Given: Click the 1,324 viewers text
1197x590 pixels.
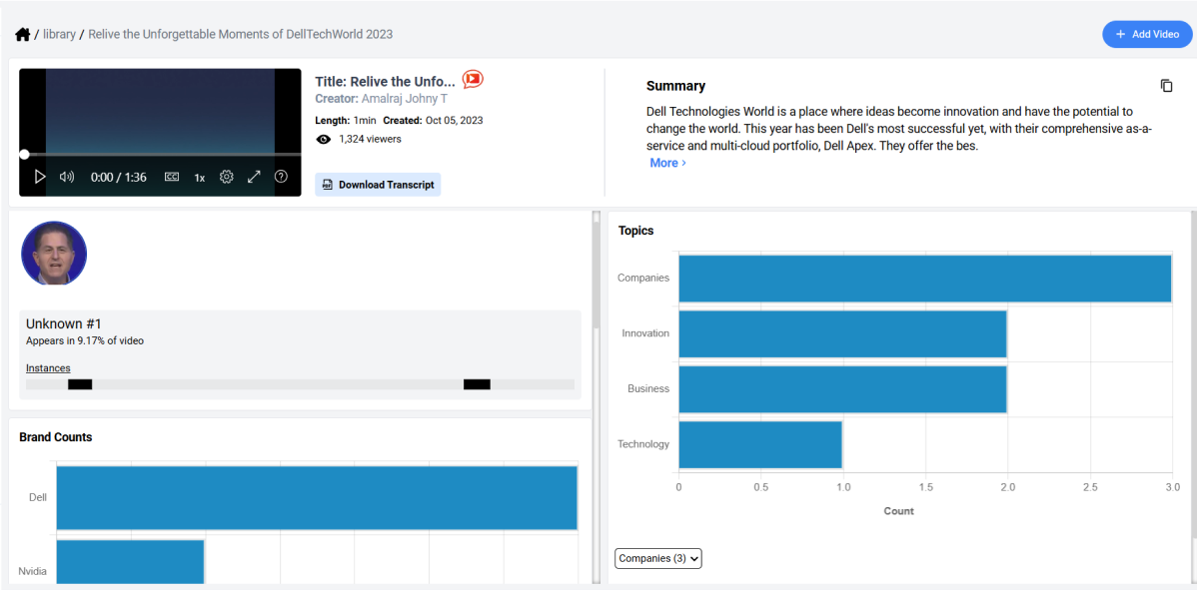Looking at the screenshot, I should click(371, 140).
